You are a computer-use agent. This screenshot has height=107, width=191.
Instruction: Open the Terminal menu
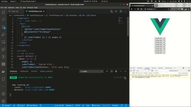30,7
